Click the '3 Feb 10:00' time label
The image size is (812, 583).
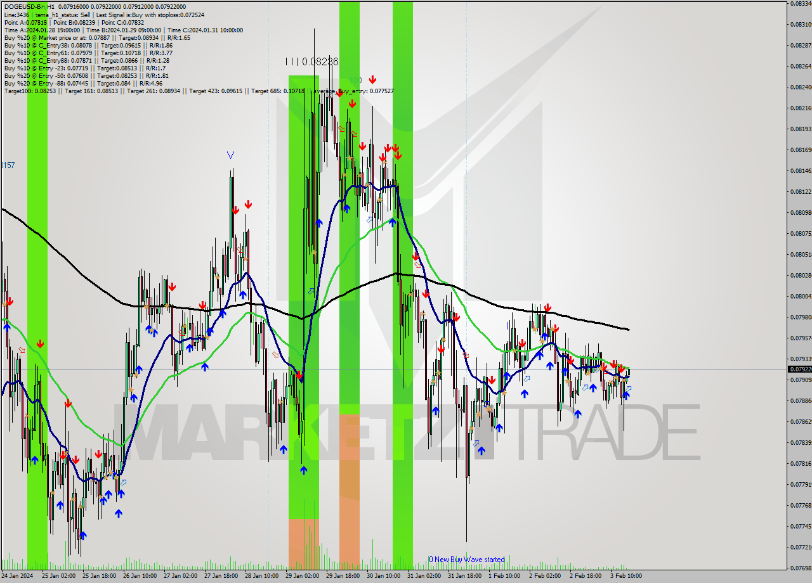click(626, 576)
